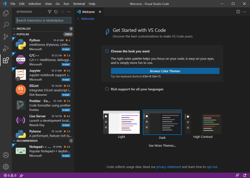
Task: Mark 'Rich support for all your languages' circle
Action: 107,89
